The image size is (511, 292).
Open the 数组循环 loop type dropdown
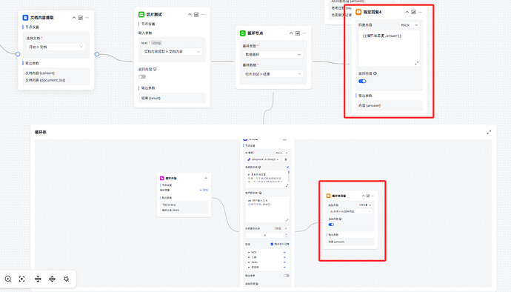coord(273,55)
